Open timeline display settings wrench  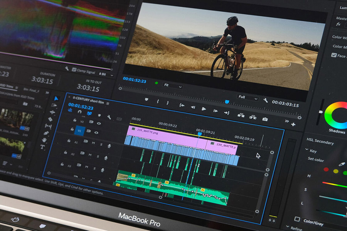(109, 117)
